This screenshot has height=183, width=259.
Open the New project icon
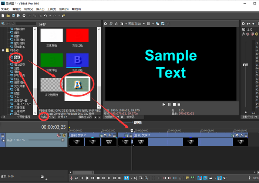pos(3,16)
